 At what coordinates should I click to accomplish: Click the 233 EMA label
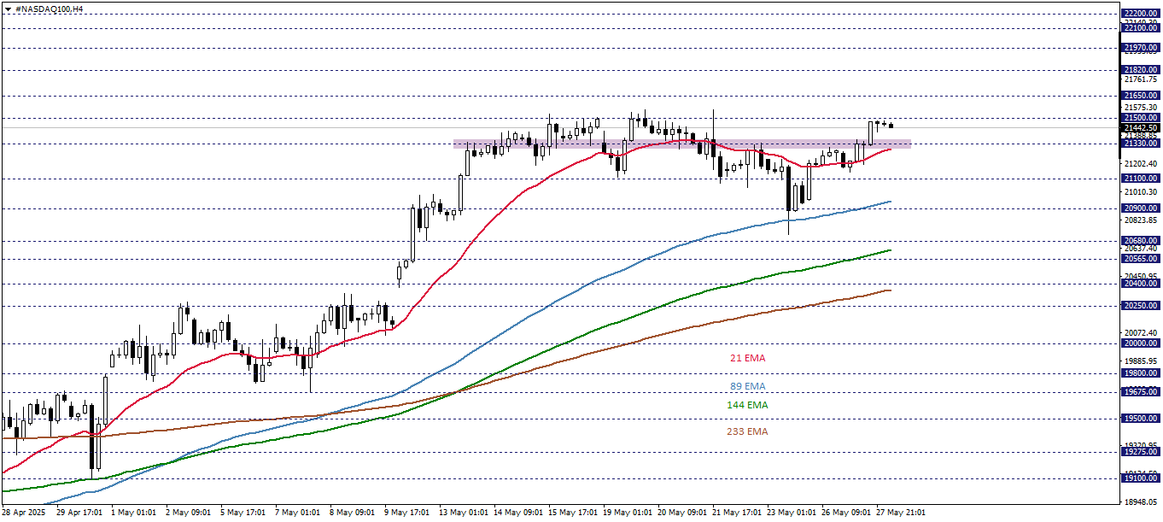pos(747,431)
